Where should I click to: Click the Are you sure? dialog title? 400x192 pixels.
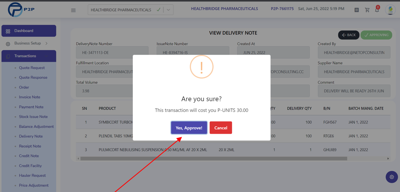point(202,99)
